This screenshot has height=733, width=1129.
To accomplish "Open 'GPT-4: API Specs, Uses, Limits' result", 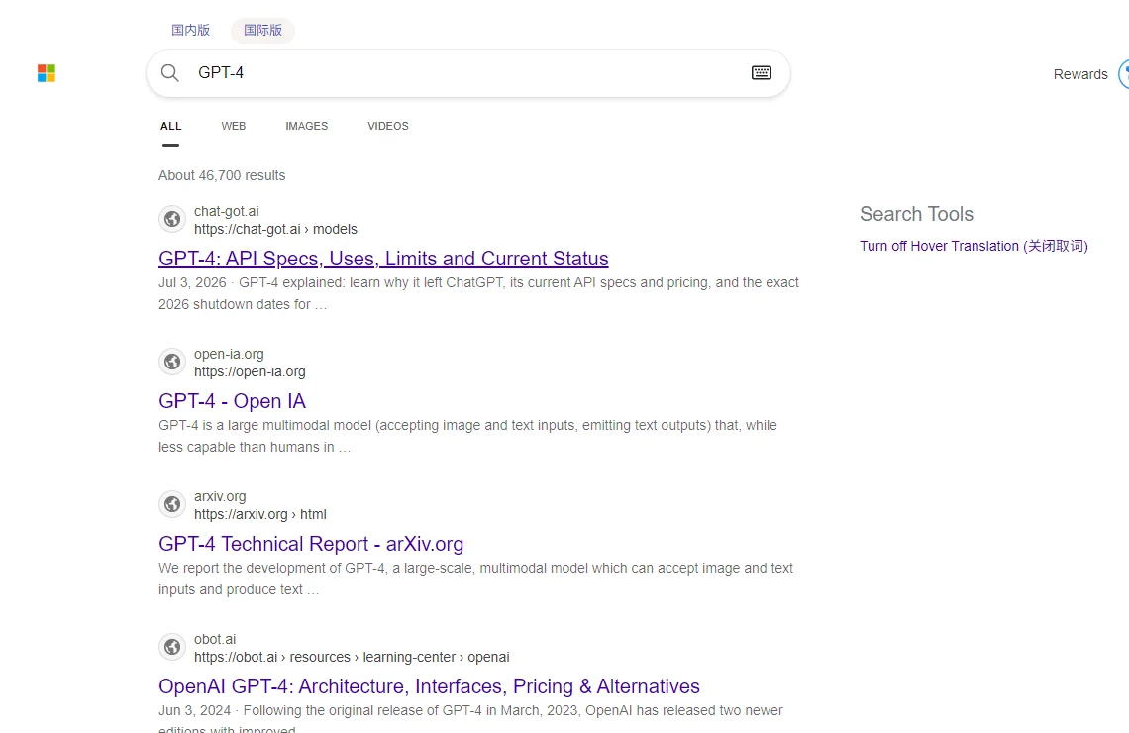I will [x=384, y=259].
